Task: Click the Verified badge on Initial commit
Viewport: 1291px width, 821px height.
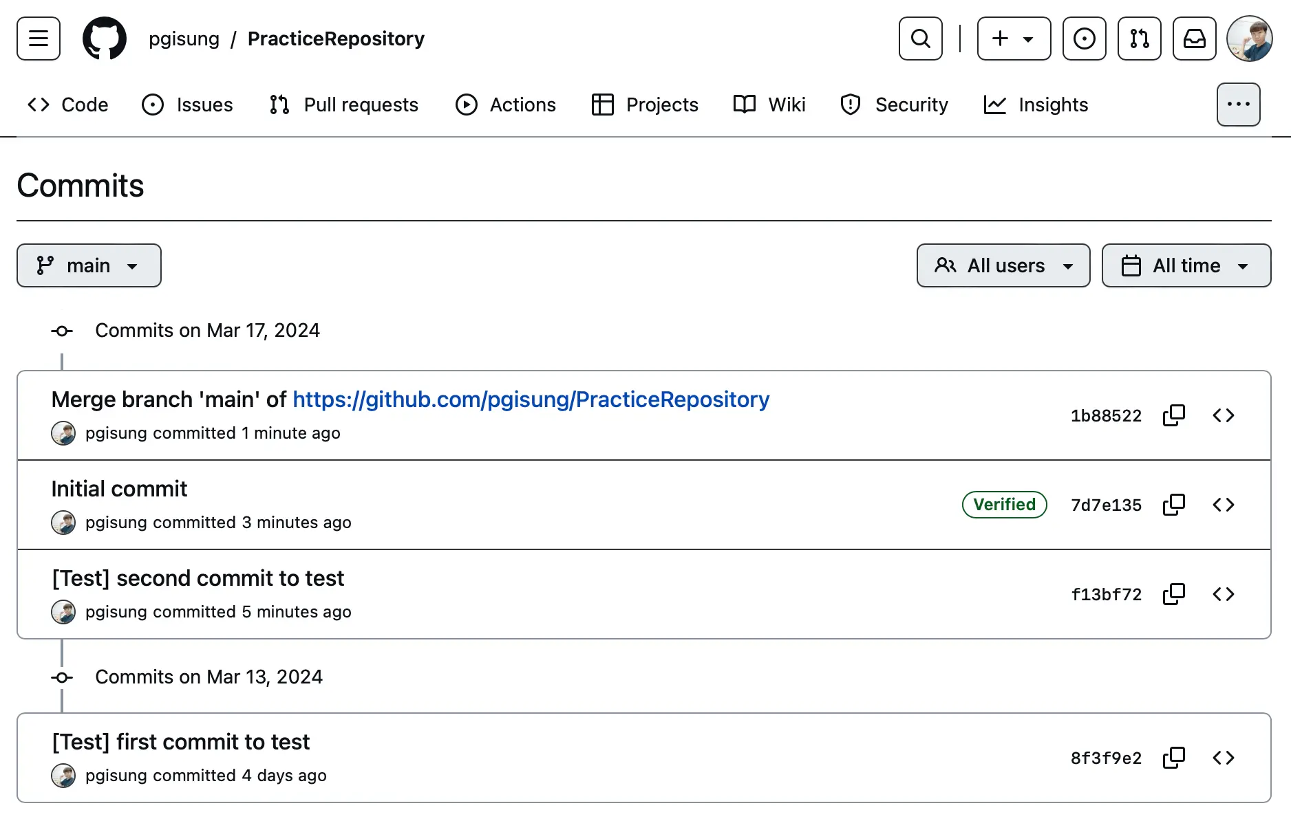Action: click(x=1005, y=505)
